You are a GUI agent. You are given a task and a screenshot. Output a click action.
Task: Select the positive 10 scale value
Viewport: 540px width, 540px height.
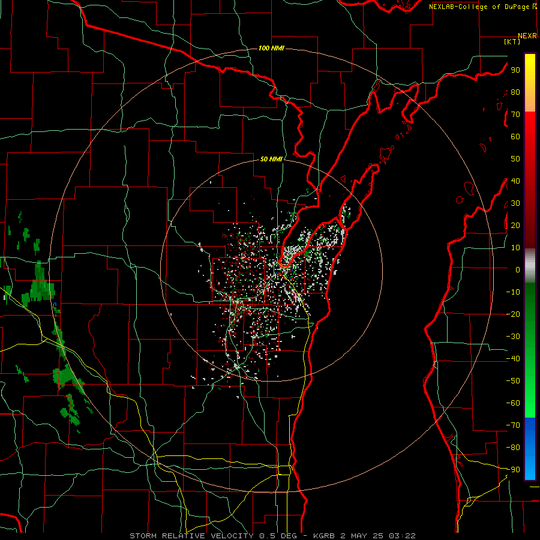click(515, 248)
